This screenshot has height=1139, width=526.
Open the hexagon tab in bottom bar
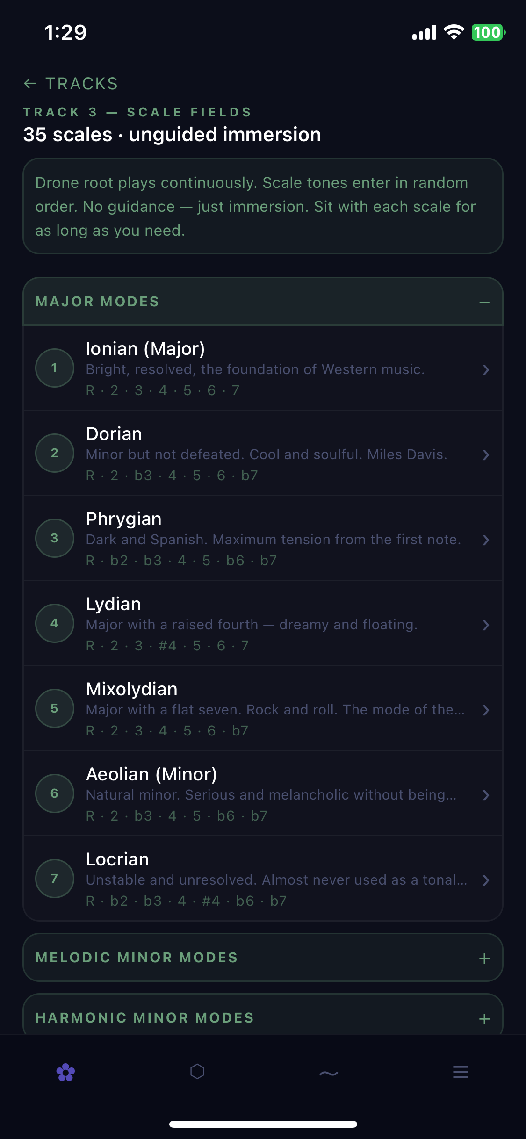197,1071
